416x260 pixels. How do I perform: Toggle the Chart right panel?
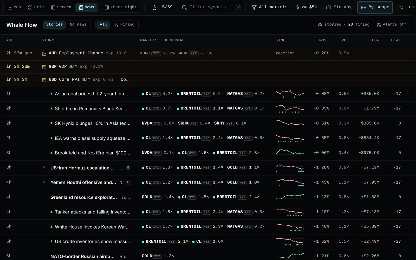pos(120,7)
